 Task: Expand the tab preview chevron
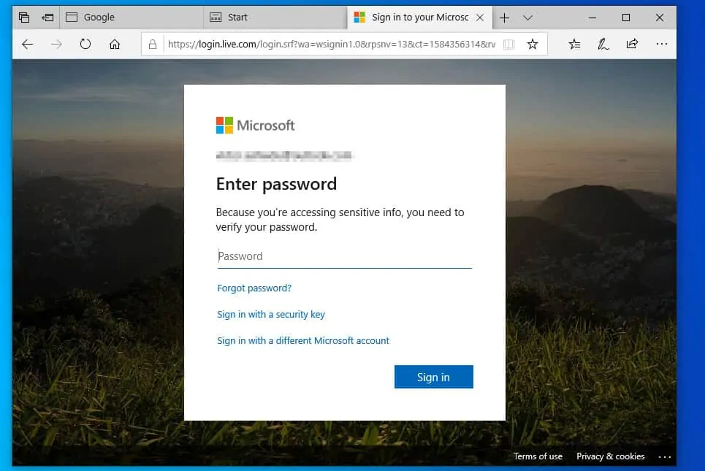click(x=527, y=18)
